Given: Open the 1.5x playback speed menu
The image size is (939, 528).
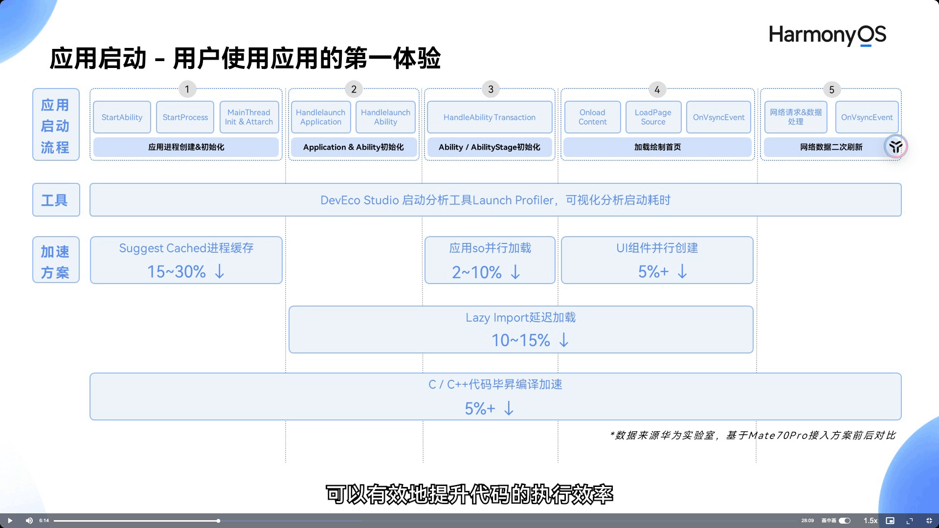Looking at the screenshot, I should (870, 521).
